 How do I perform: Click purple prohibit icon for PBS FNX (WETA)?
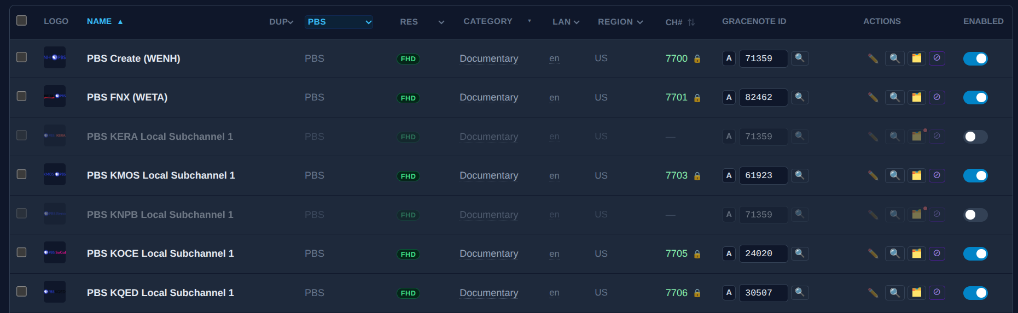937,97
